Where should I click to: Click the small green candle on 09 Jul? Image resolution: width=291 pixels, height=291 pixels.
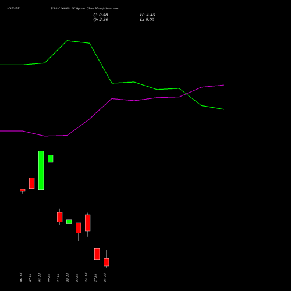click(51, 159)
